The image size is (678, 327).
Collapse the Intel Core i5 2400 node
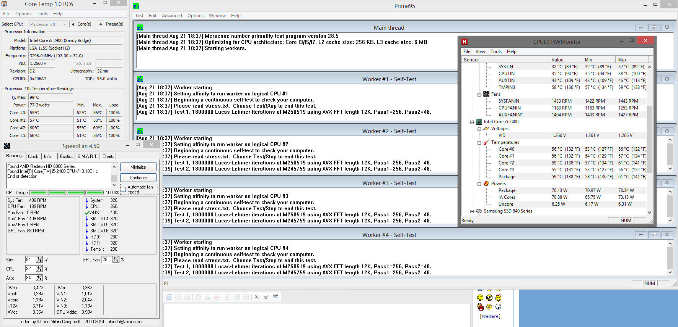click(x=472, y=122)
